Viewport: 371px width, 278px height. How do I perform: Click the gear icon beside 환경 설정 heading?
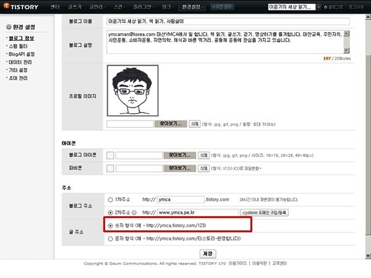click(9, 27)
